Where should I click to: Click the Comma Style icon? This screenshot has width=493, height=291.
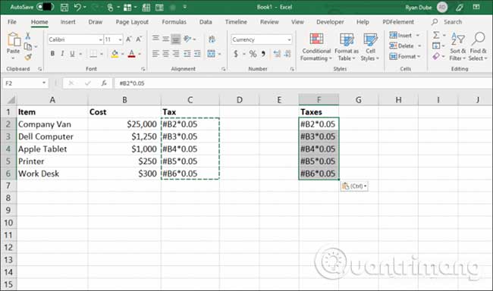click(263, 54)
